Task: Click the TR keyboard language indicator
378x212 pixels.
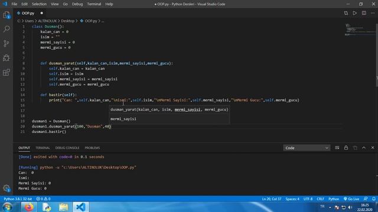Action: coord(322,207)
